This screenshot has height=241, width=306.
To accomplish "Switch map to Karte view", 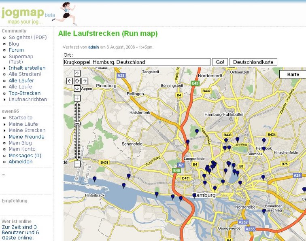I will tap(293, 74).
